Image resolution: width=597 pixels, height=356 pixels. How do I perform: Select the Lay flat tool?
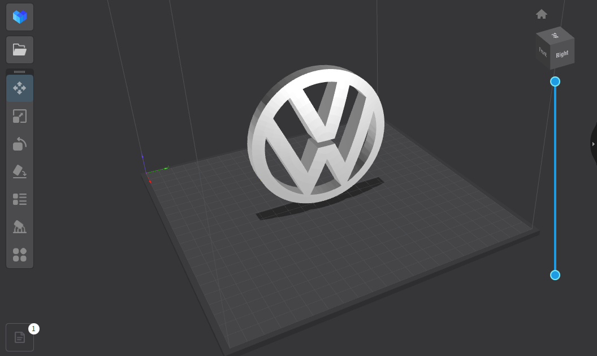coord(20,171)
